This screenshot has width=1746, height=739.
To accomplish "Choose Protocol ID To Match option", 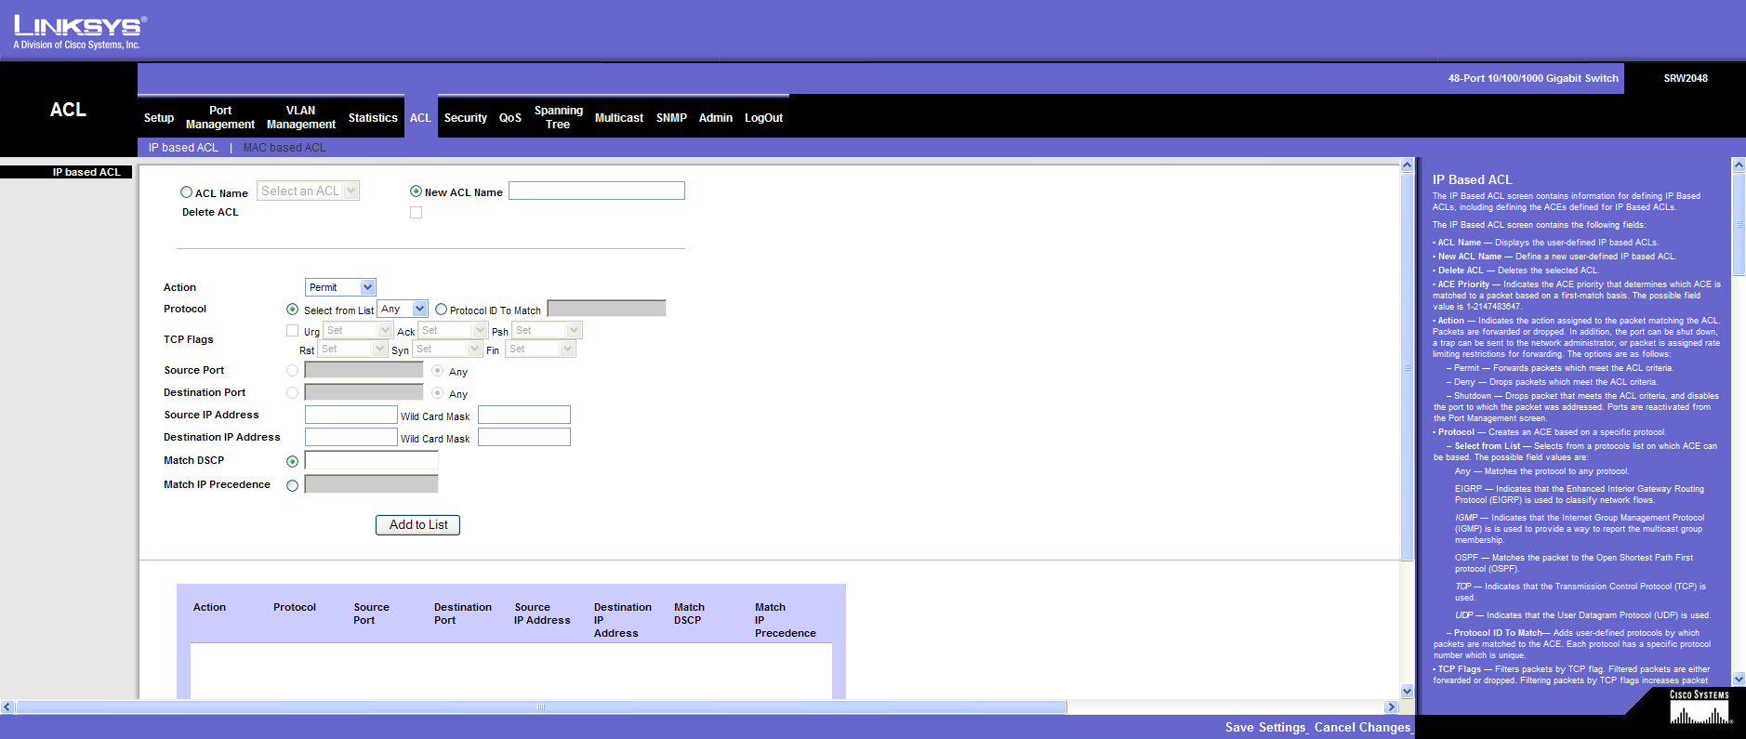I will [441, 310].
